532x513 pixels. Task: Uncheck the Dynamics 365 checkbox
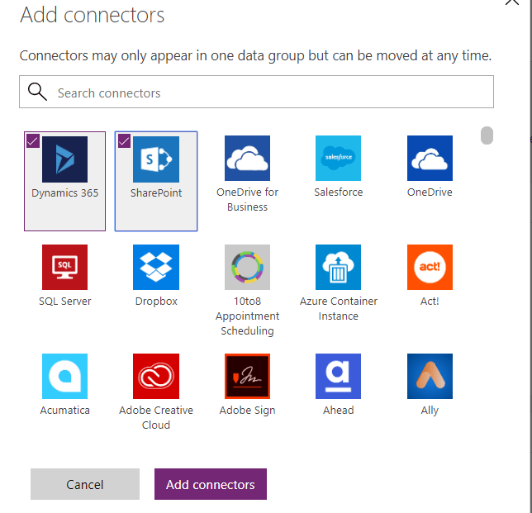pos(33,140)
